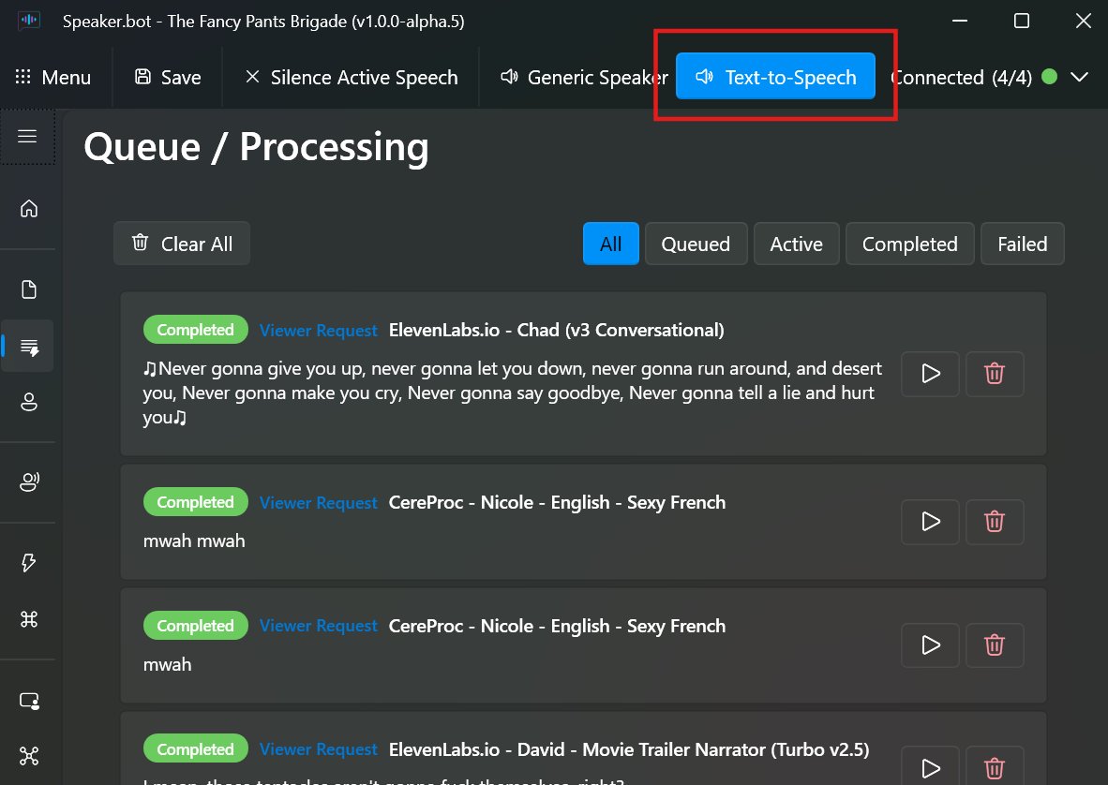Click the Clear All button
This screenshot has height=785, width=1108.
182,244
